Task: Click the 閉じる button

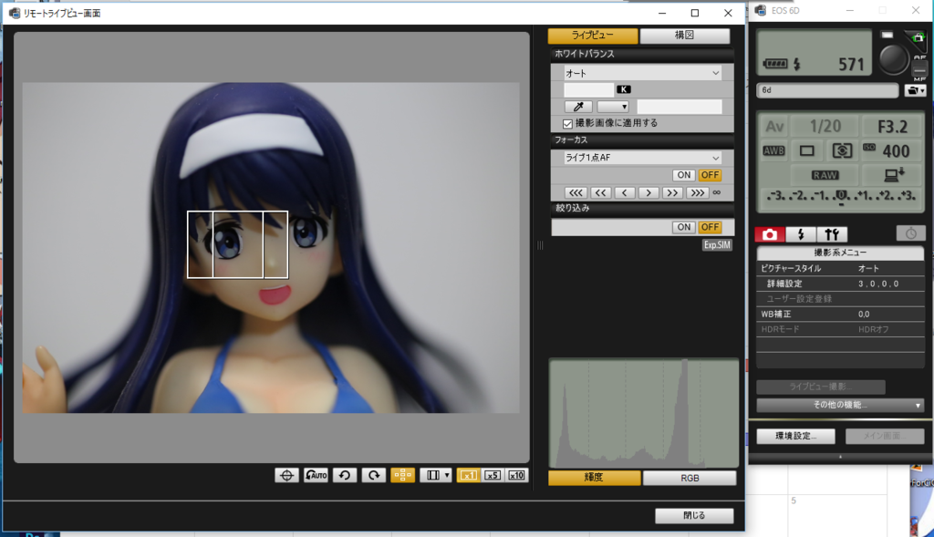Action: pos(694,515)
